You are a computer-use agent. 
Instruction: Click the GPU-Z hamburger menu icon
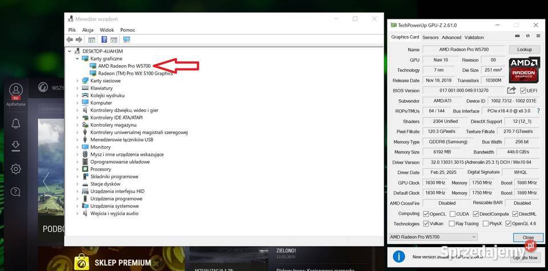pos(538,36)
